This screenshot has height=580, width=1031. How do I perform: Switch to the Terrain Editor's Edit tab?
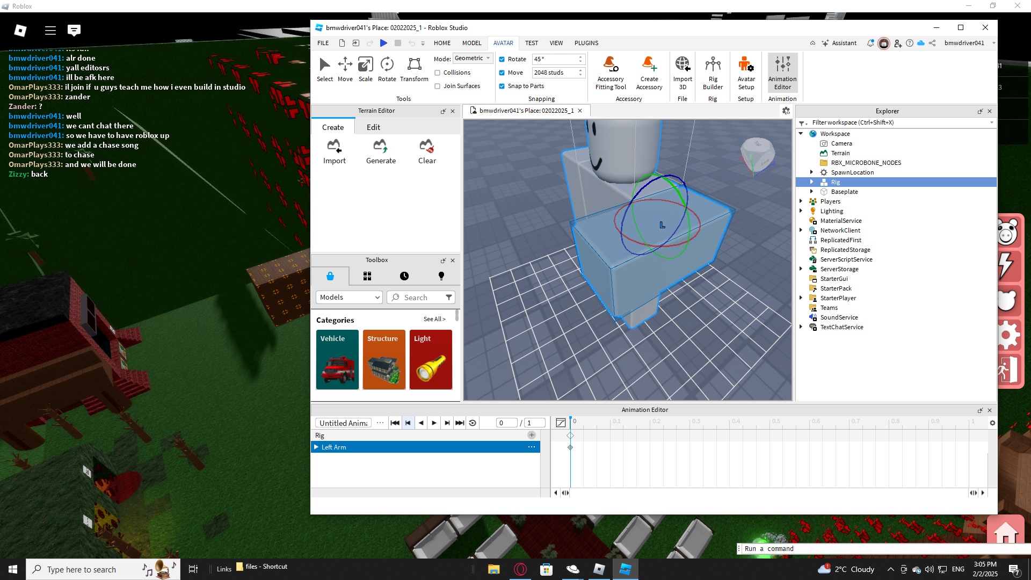373,127
